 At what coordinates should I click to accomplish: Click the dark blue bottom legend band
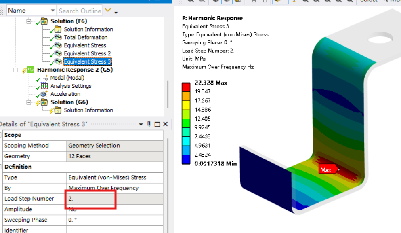pyautogui.click(x=186, y=159)
